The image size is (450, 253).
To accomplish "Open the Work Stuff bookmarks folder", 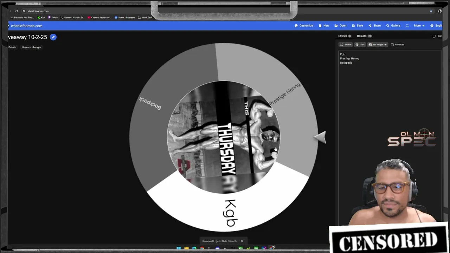I will click(x=145, y=17).
